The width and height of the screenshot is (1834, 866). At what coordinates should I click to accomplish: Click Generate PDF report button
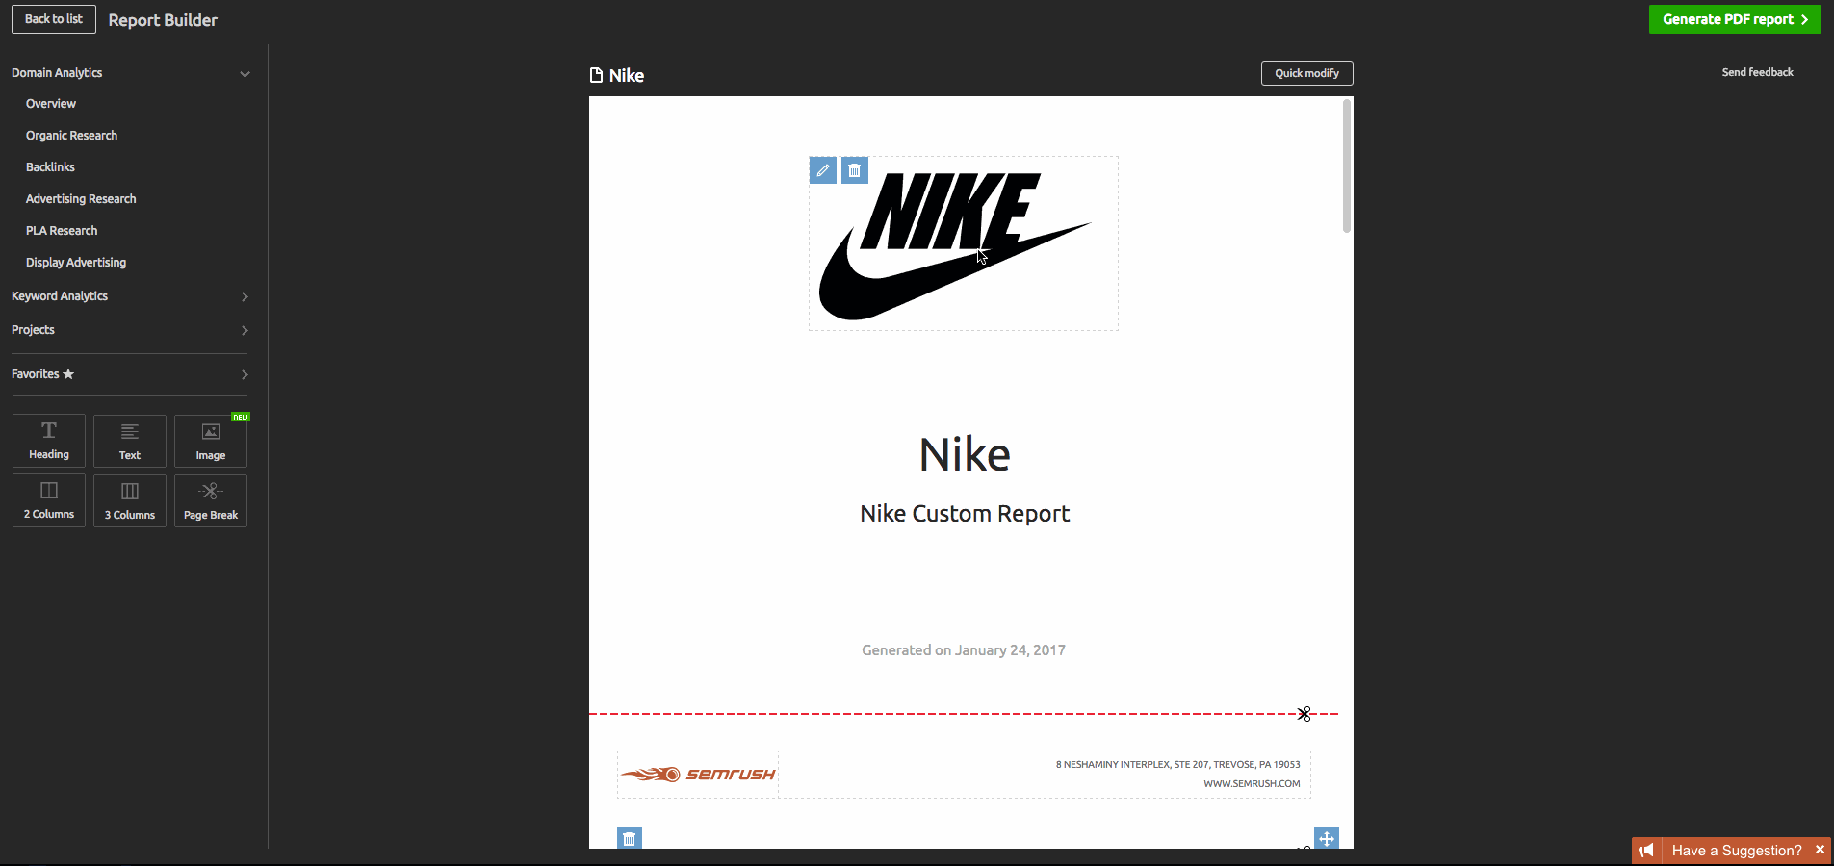1735,19
